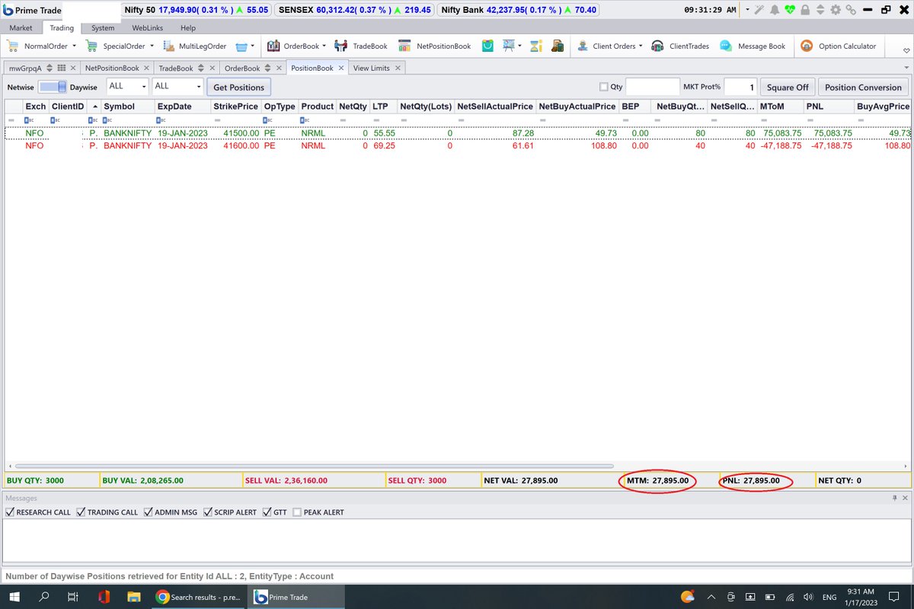The height and width of the screenshot is (609, 914).
Task: Click the magic wand icon in title bar
Action: pos(760,10)
